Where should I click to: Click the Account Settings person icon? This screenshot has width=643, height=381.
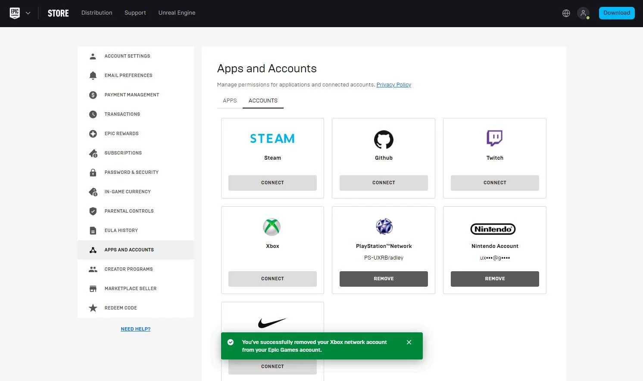[x=93, y=56]
